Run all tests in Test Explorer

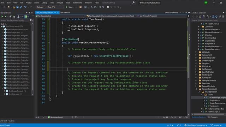pos(2,17)
